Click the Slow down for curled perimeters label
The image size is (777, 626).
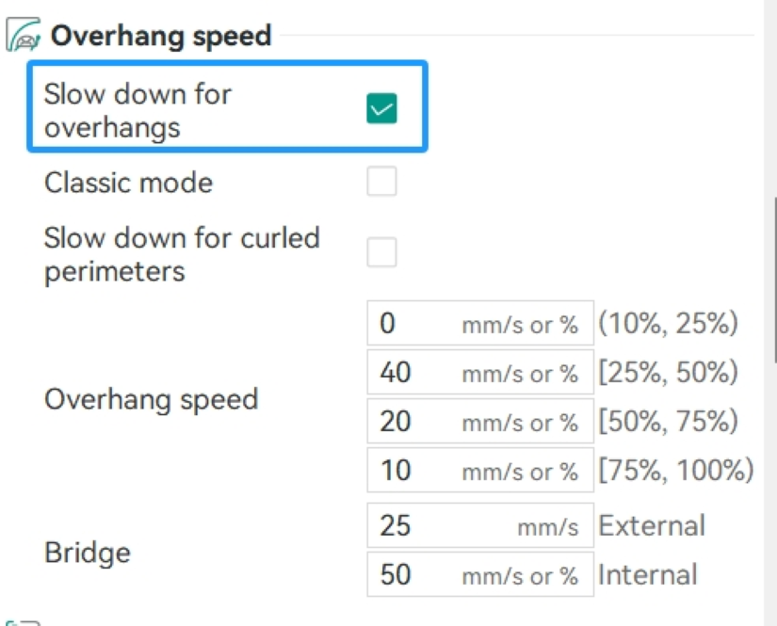point(182,254)
